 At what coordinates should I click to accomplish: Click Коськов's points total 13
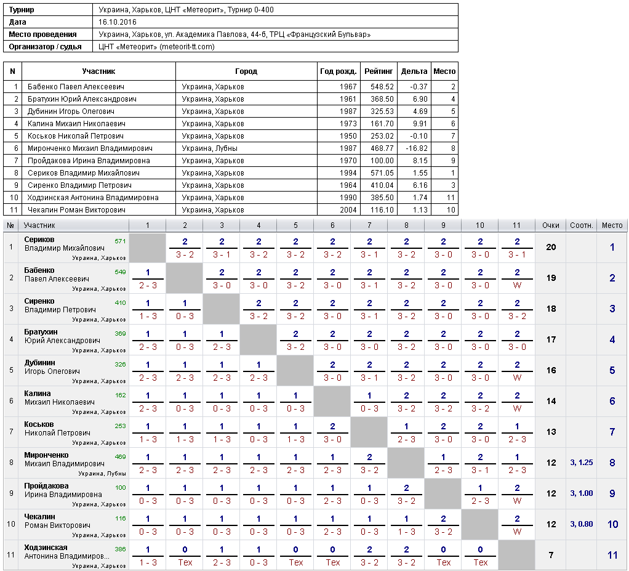click(551, 432)
